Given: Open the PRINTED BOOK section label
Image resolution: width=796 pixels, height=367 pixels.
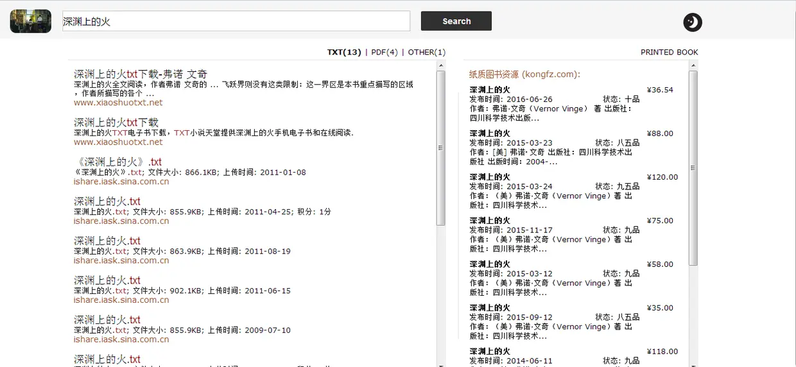Looking at the screenshot, I should click(669, 52).
